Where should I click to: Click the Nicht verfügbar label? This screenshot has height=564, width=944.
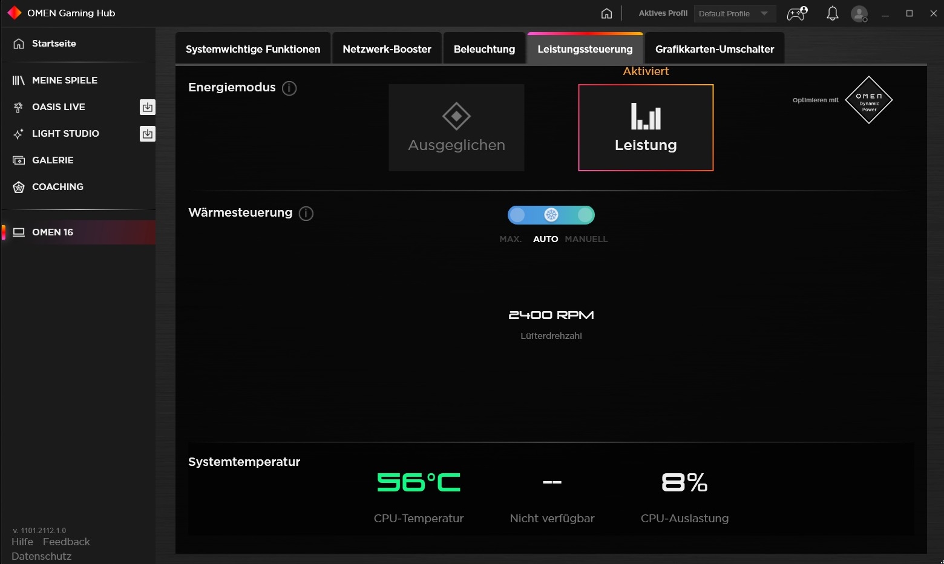(x=552, y=519)
